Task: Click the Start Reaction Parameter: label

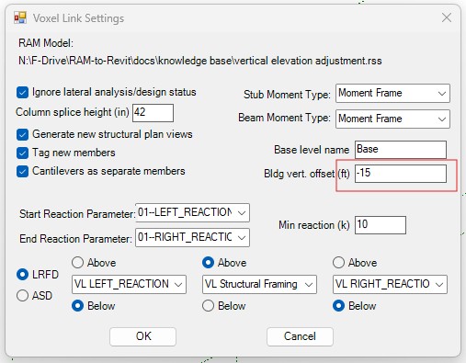Action: tap(77, 214)
